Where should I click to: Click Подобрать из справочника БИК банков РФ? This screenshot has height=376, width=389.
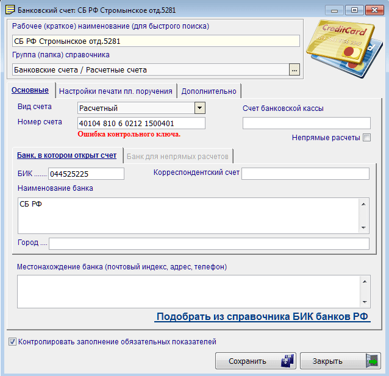(262, 317)
